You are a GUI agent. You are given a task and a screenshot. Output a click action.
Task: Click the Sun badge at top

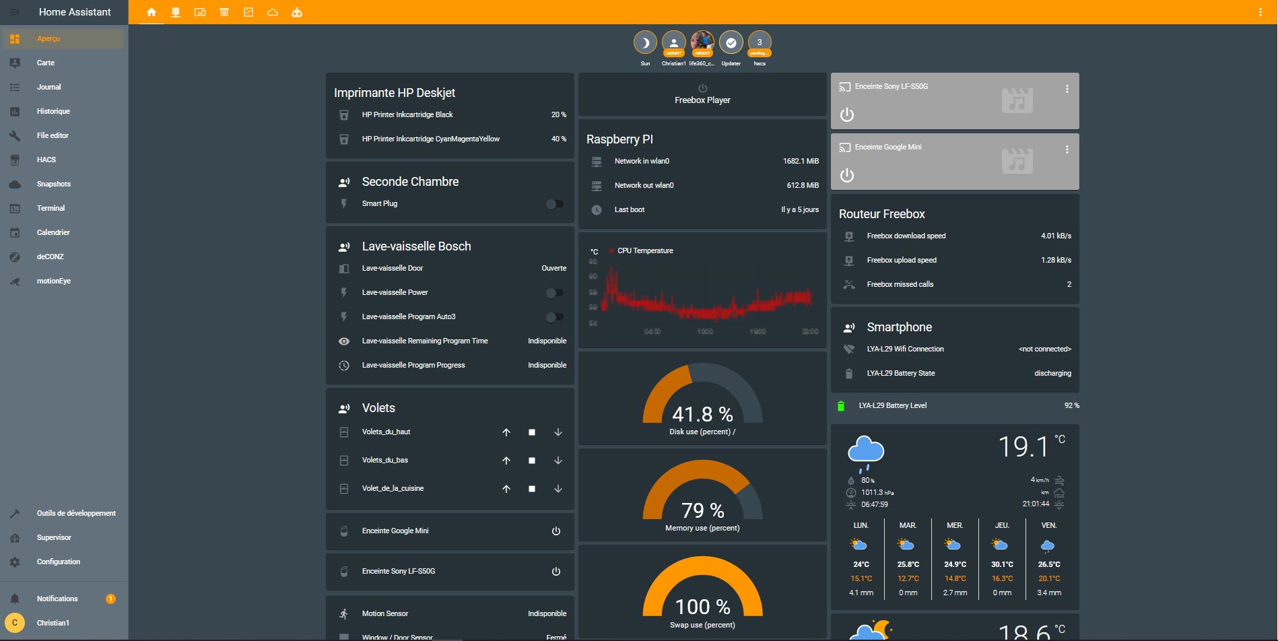point(645,44)
